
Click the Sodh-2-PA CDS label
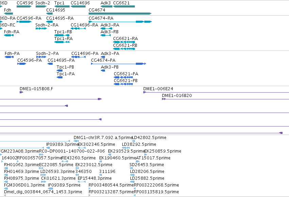click(x=47, y=54)
